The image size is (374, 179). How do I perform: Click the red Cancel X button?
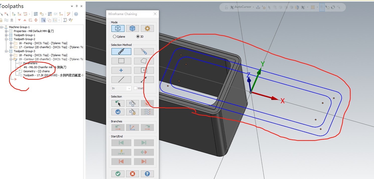(x=133, y=174)
